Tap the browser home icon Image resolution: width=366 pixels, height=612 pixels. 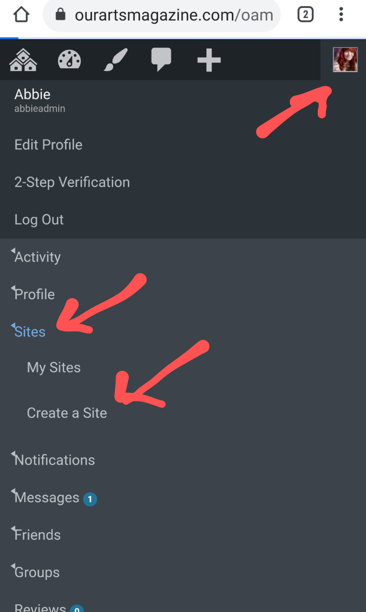[21, 14]
